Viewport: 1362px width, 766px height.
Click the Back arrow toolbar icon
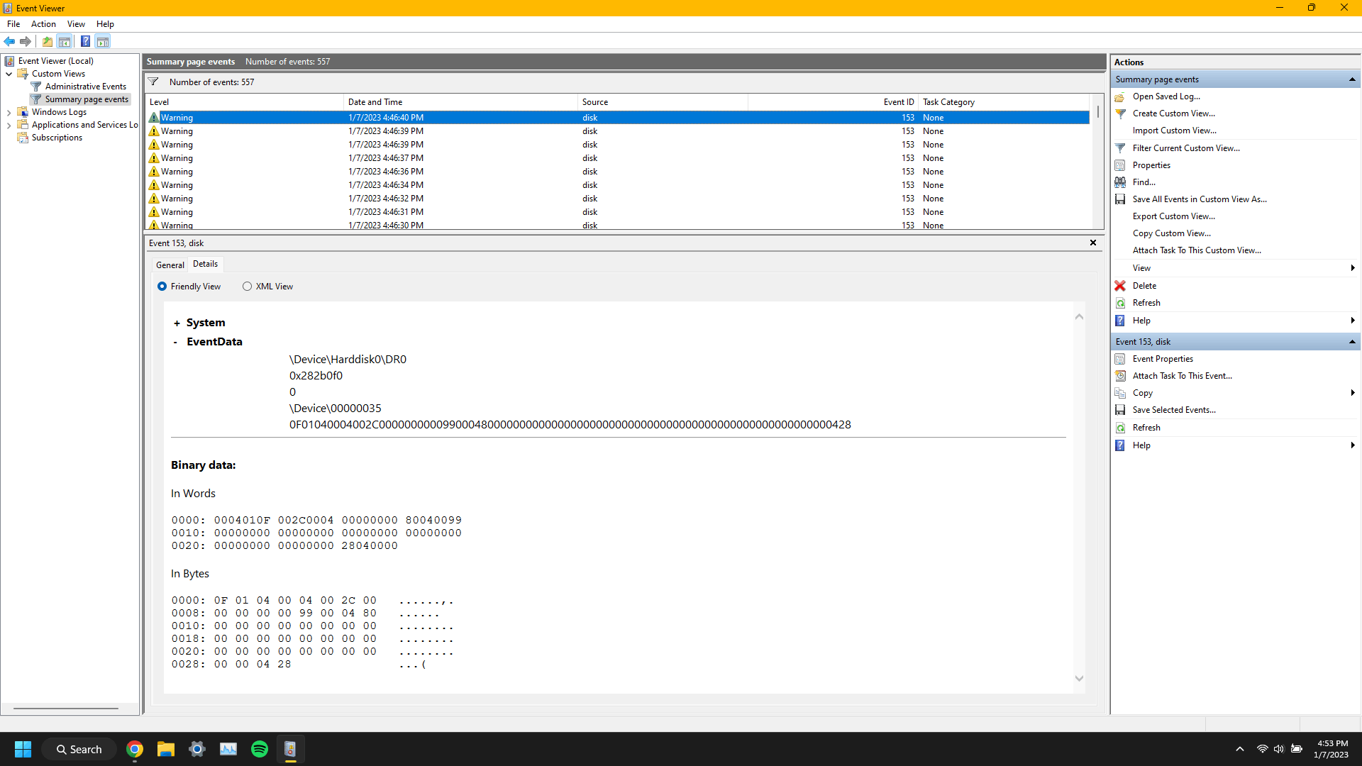(x=9, y=41)
